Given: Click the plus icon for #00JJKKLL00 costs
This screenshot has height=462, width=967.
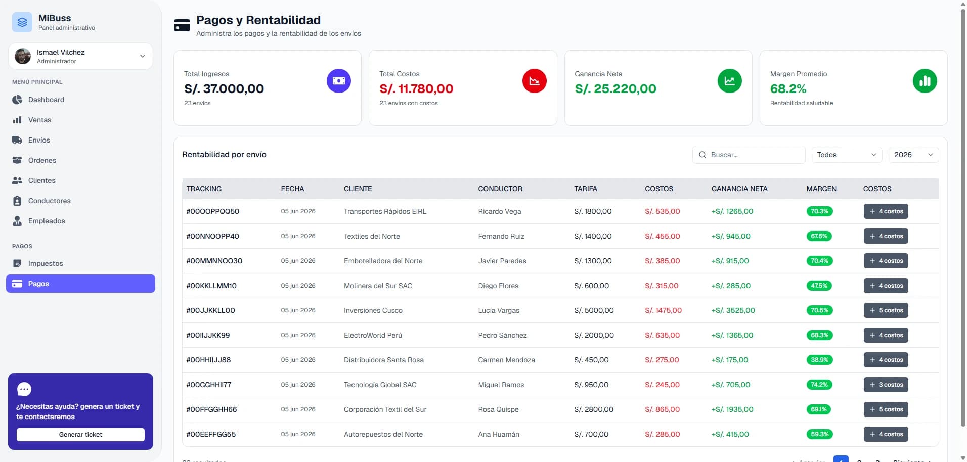Looking at the screenshot, I should 872,310.
